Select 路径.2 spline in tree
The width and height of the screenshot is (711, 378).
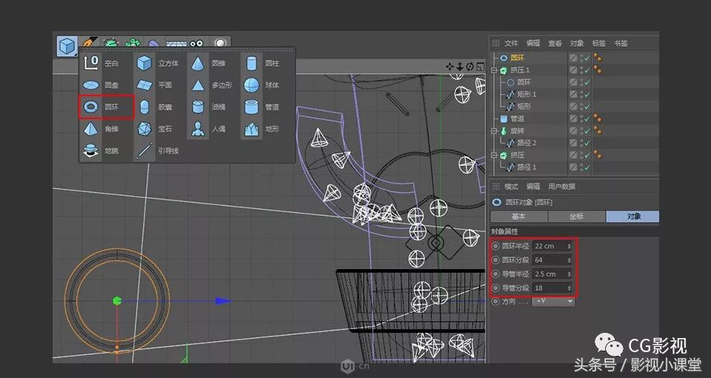coord(527,143)
